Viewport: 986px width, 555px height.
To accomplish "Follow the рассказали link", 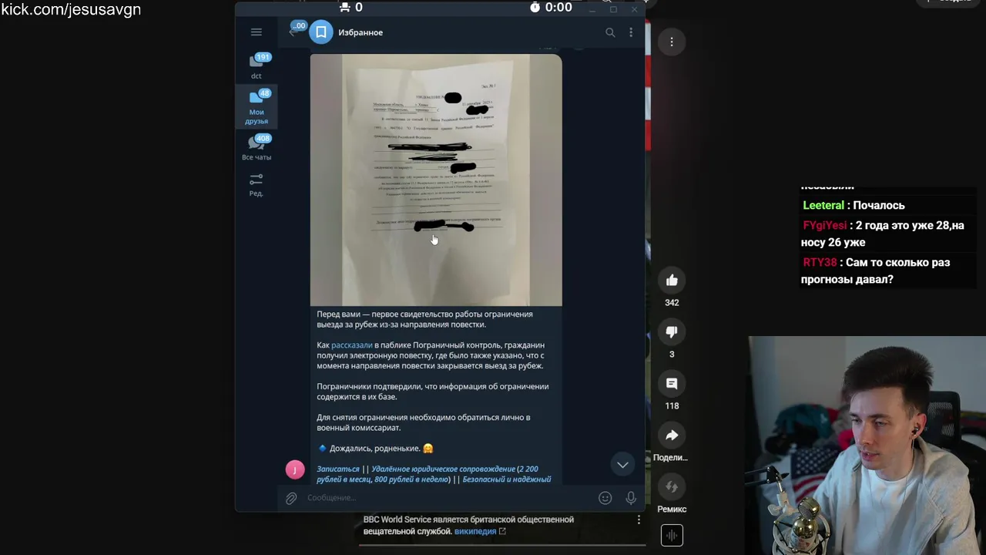I will pos(351,345).
